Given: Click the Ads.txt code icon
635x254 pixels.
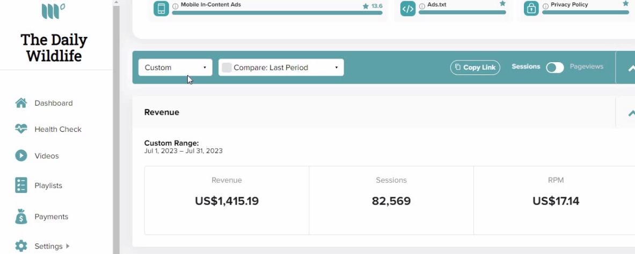Looking at the screenshot, I should click(408, 9).
